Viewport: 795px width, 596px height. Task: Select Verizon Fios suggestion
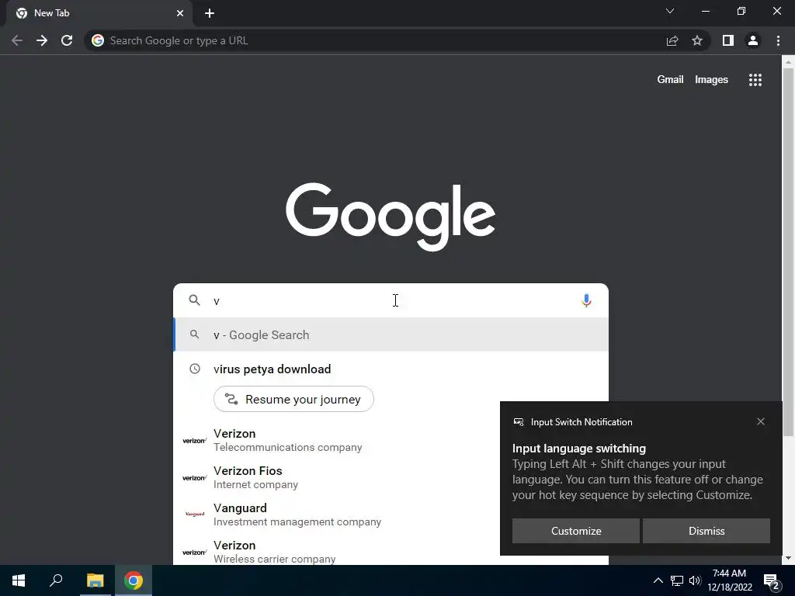click(x=337, y=477)
